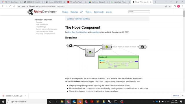This screenshot has width=185, height=104.
Task: View site information lock icon
Action: [x=19, y=6]
